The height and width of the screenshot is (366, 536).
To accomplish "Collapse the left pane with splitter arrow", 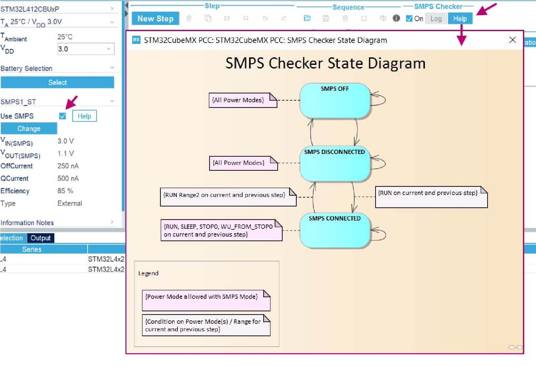I will [127, 6].
